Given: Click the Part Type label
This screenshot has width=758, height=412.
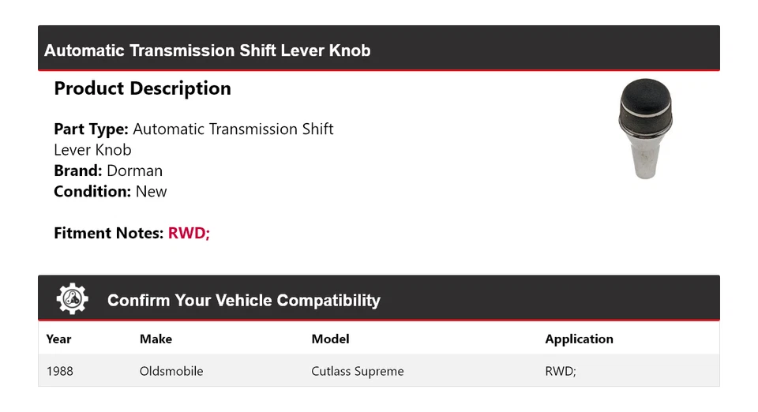Looking at the screenshot, I should (91, 129).
